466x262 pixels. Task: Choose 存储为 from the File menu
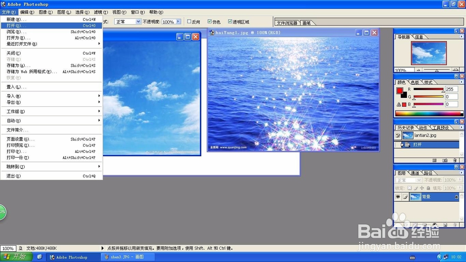tap(51, 65)
